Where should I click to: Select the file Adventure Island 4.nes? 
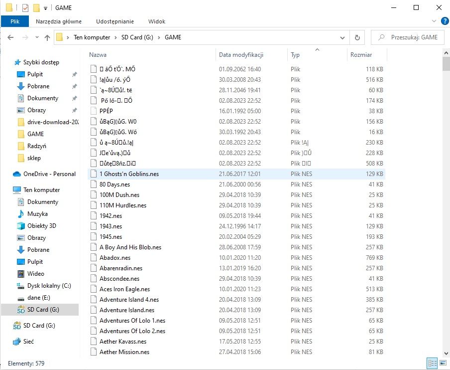(129, 300)
